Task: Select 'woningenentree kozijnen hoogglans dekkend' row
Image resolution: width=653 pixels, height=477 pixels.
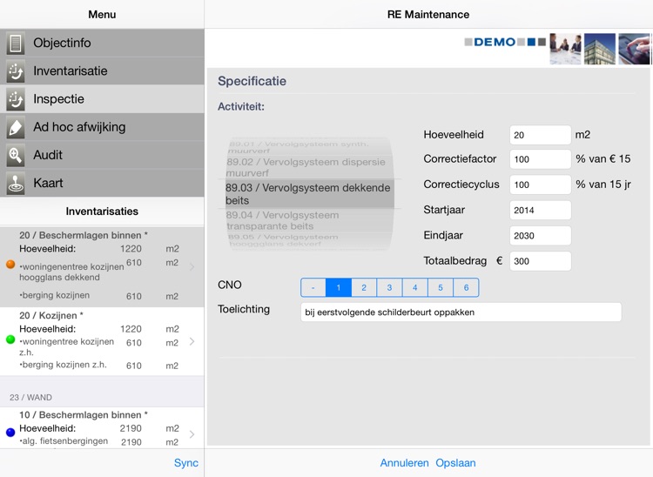Action: coord(98,270)
